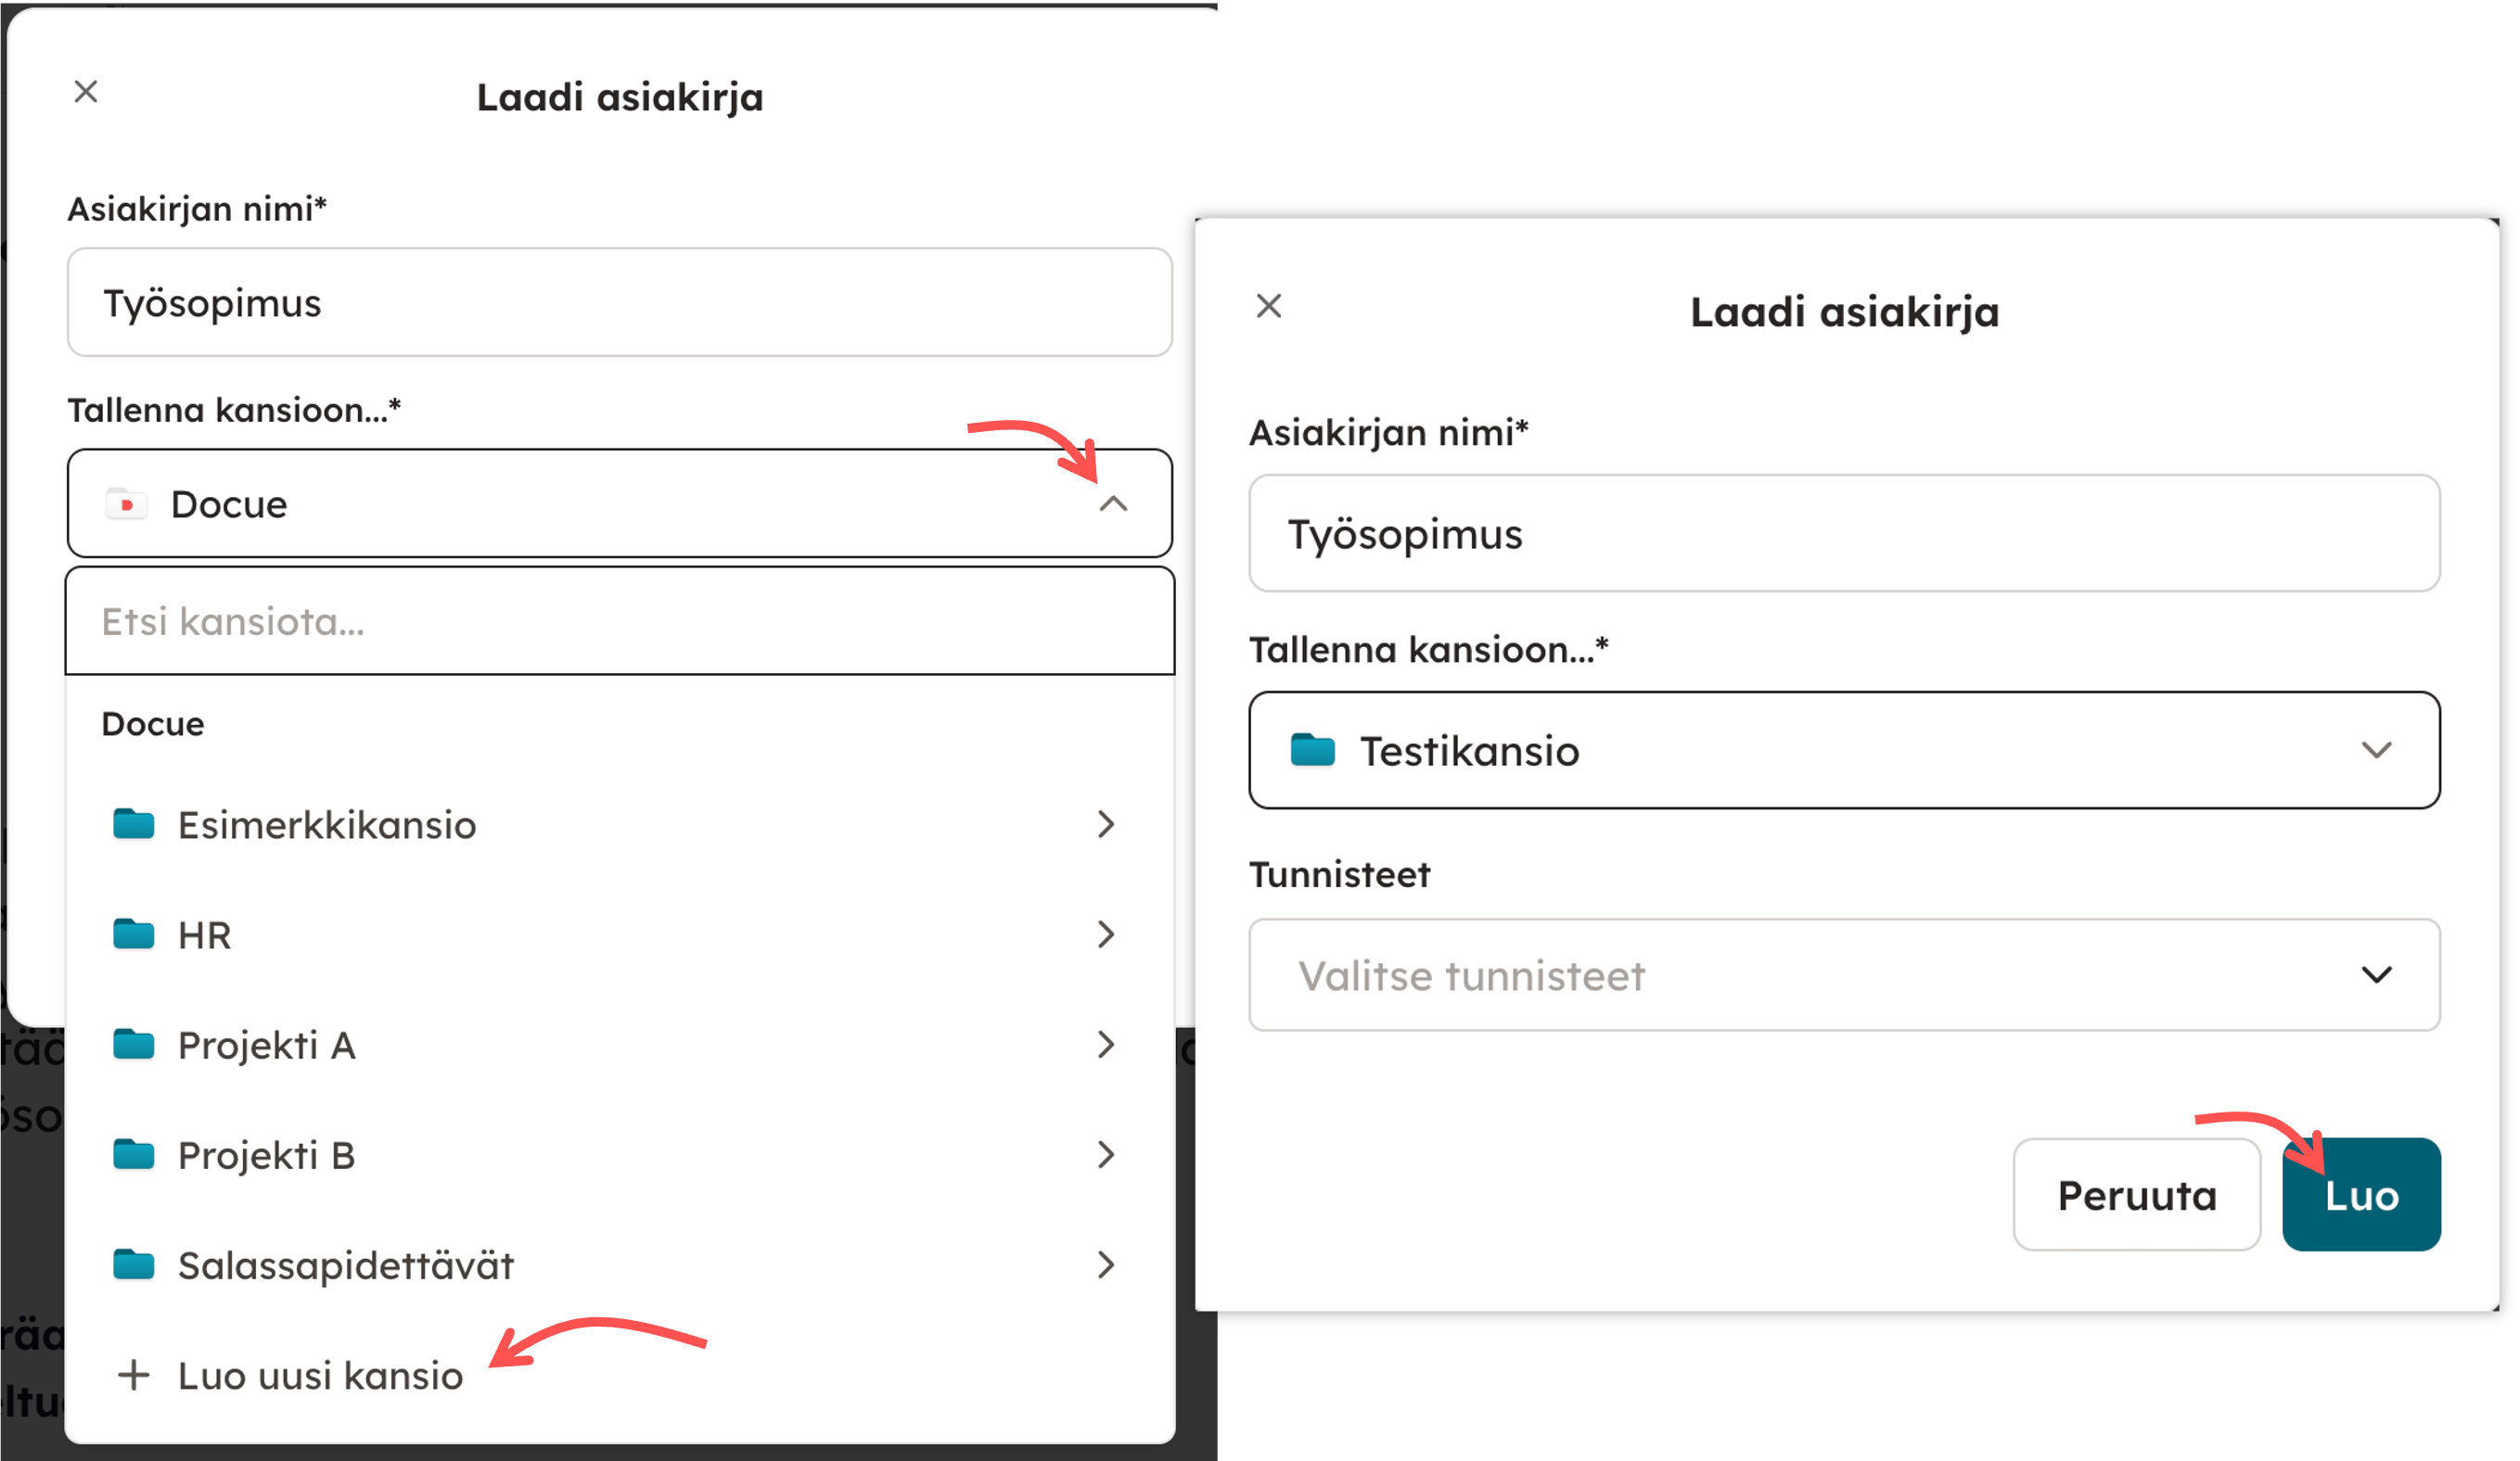Click the Testikansio folder icon
The width and height of the screenshot is (2520, 1461).
[x=1312, y=749]
